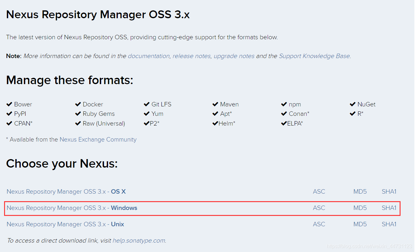
Task: Open the MD5 checksum for Unix
Action: pyautogui.click(x=360, y=224)
